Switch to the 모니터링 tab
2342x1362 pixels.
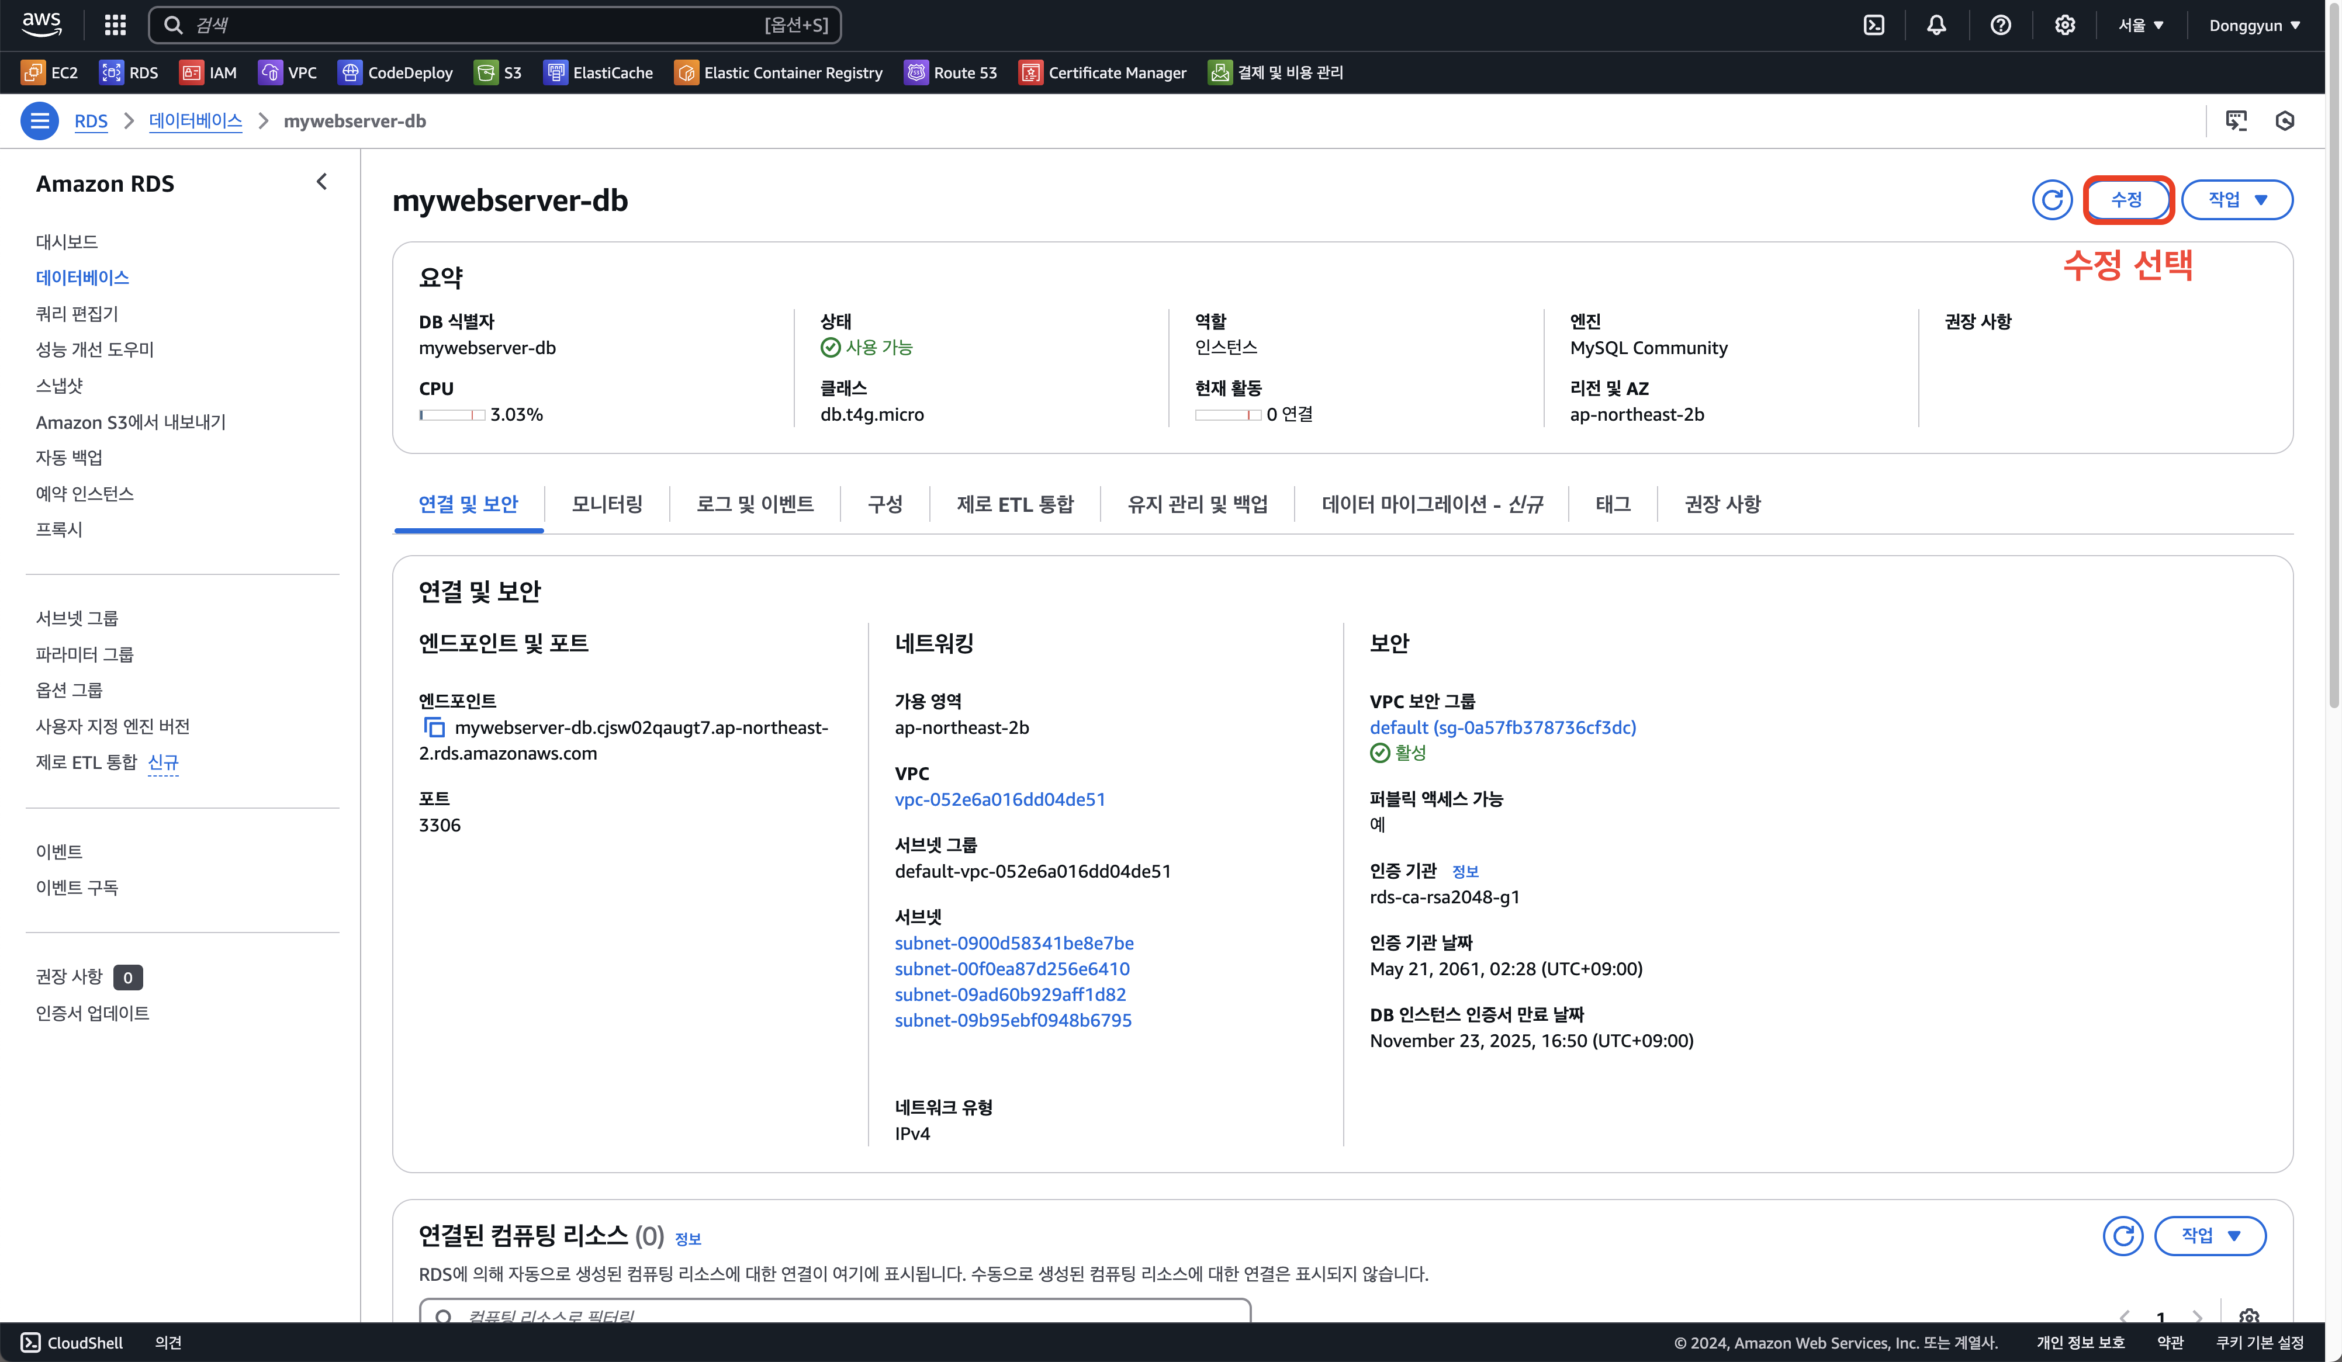point(607,504)
